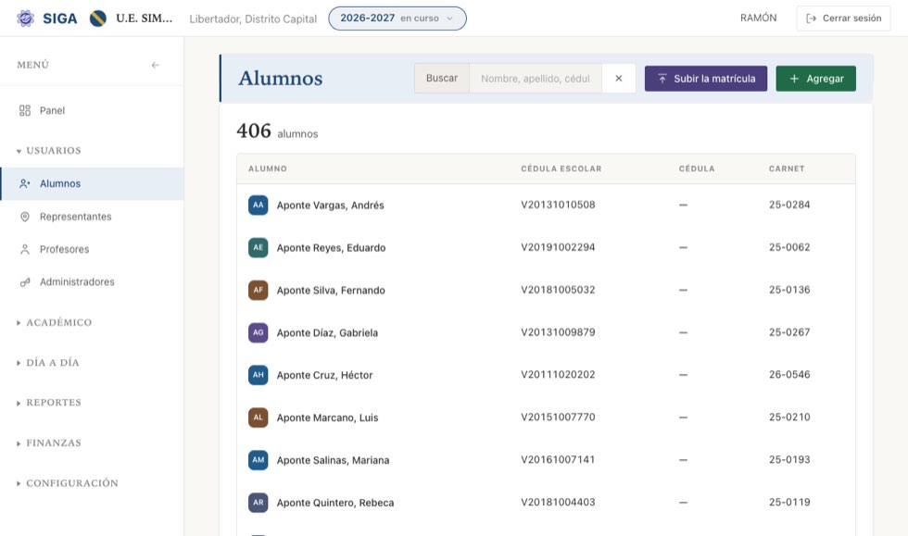The width and height of the screenshot is (908, 536).
Task: Expand the ACADÉMICO section
Action: [x=54, y=322]
